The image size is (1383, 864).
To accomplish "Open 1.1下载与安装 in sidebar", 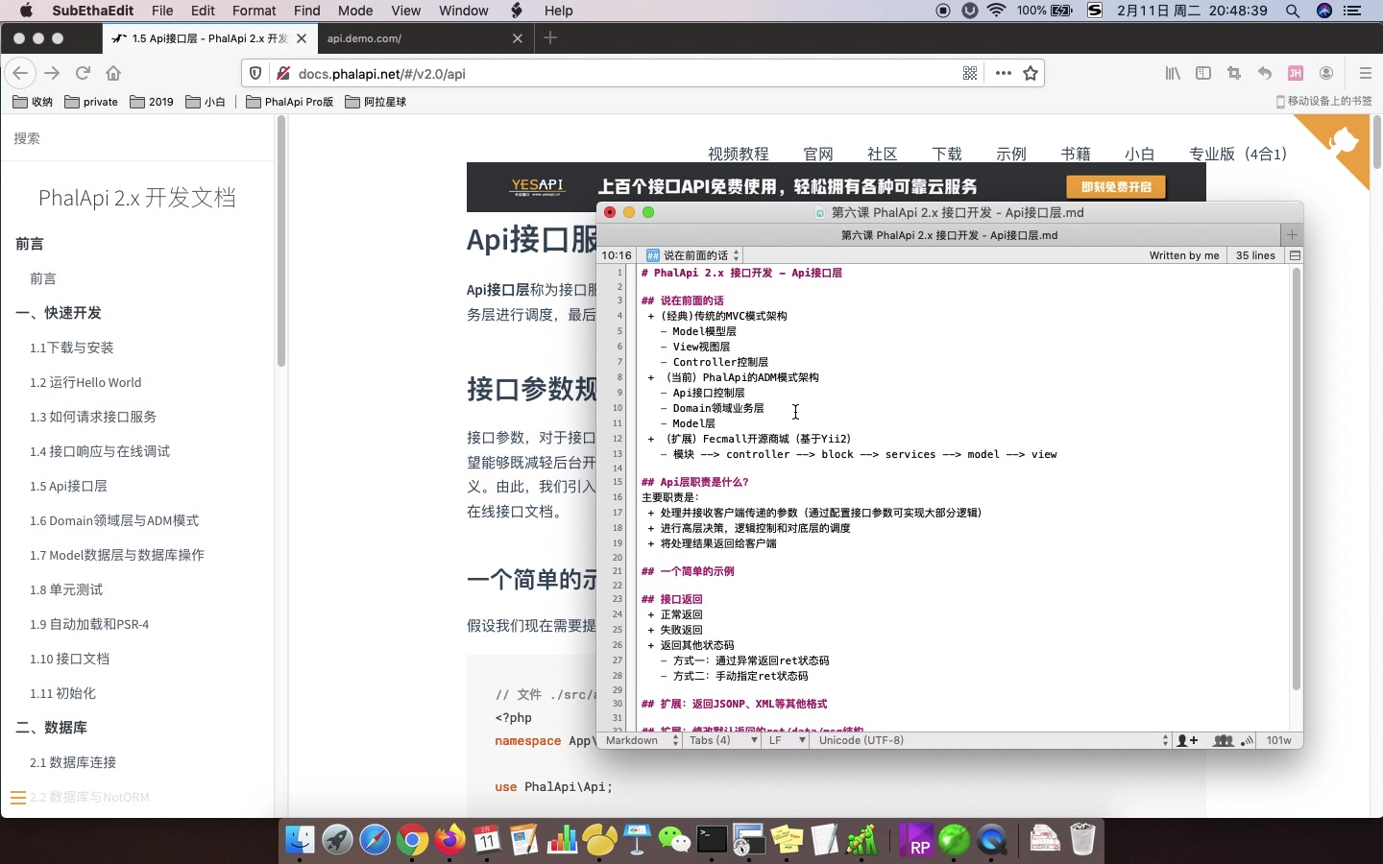I will pyautogui.click(x=72, y=348).
